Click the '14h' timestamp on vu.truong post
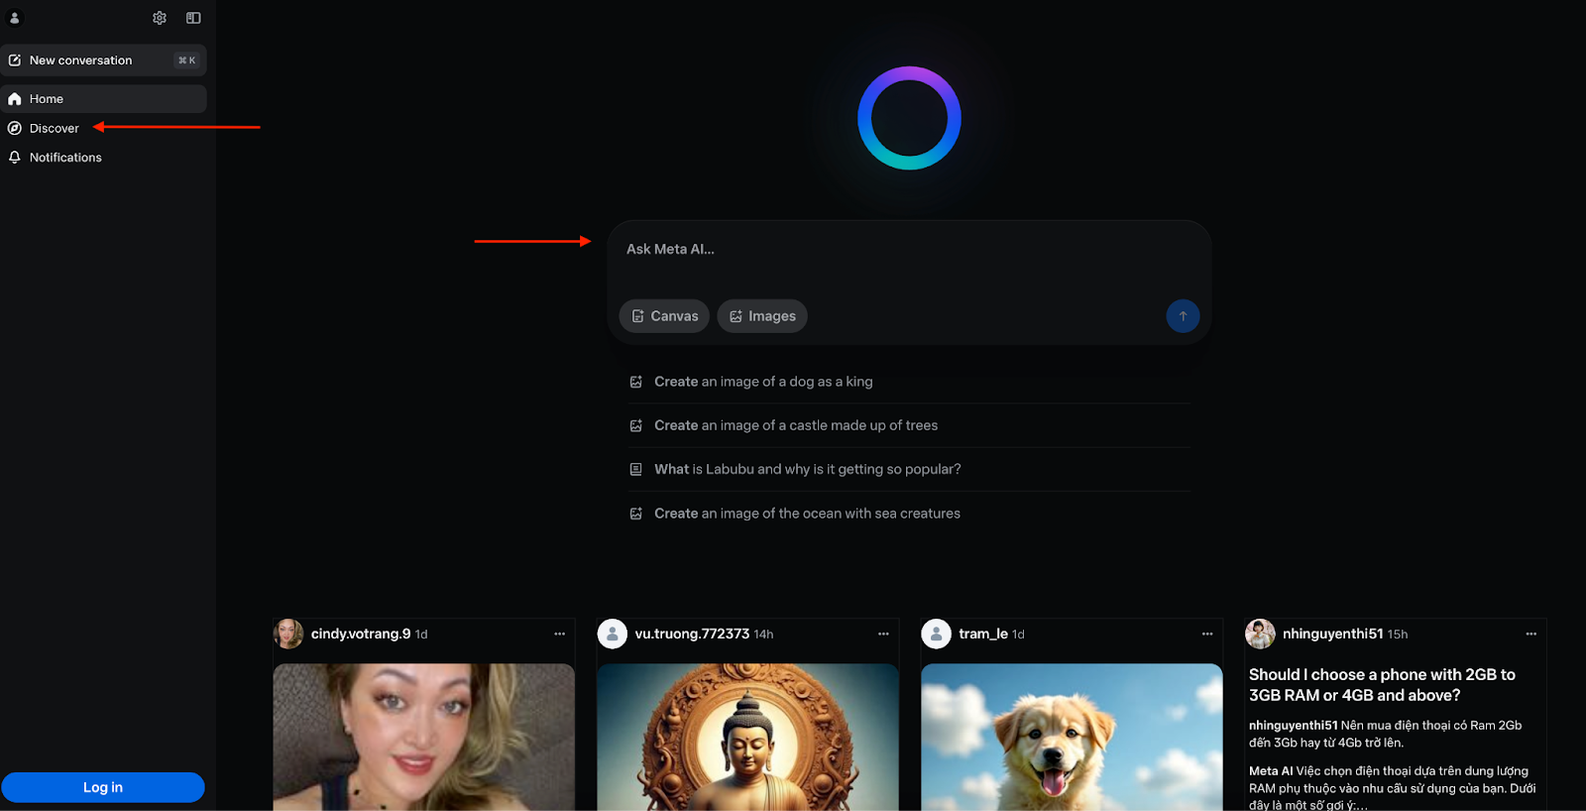Viewport: 1586px width, 811px height. [x=763, y=635]
